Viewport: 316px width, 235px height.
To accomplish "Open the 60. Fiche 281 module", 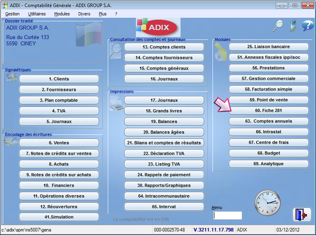I will [x=269, y=111].
